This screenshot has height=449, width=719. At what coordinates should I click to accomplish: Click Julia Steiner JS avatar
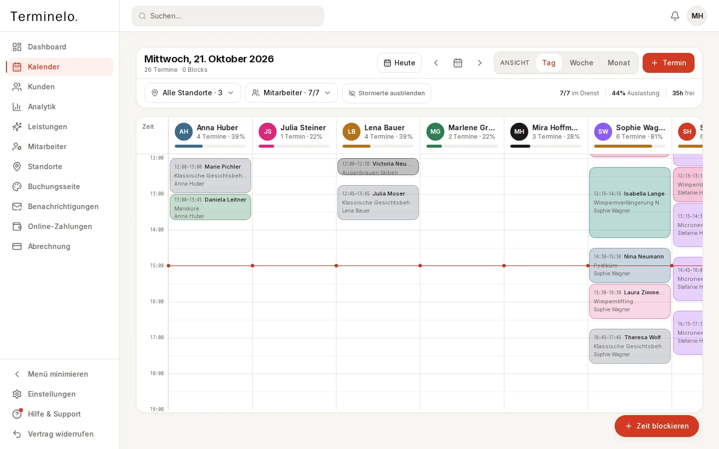coord(268,132)
